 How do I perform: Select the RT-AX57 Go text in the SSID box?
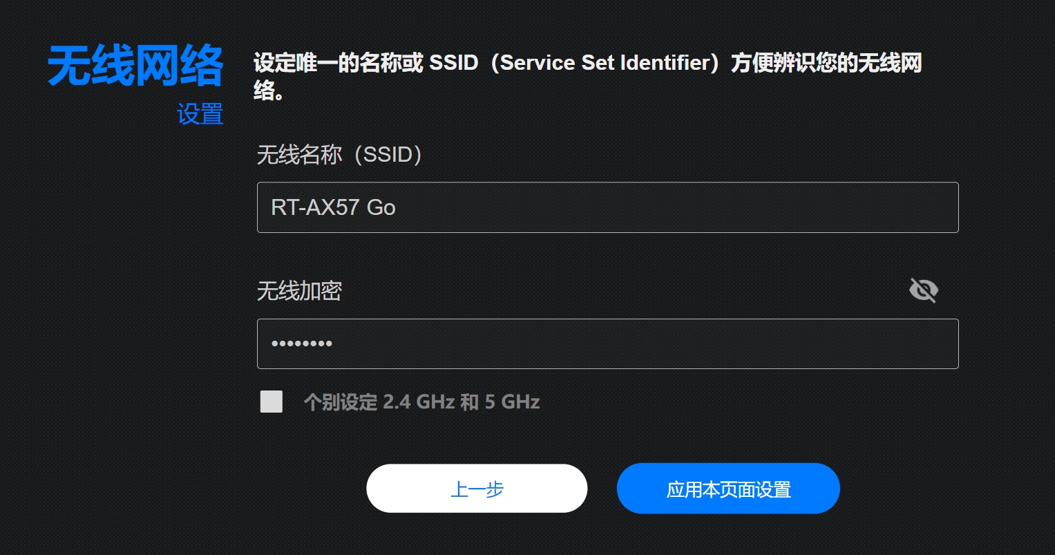point(333,207)
